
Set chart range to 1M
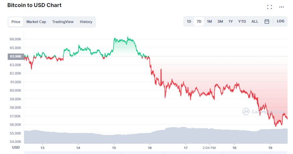tap(209, 21)
